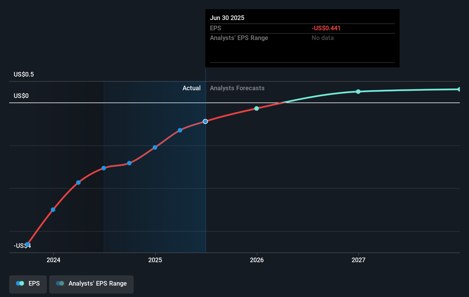Toggle the Analysts' EPS Range series

pos(91,284)
